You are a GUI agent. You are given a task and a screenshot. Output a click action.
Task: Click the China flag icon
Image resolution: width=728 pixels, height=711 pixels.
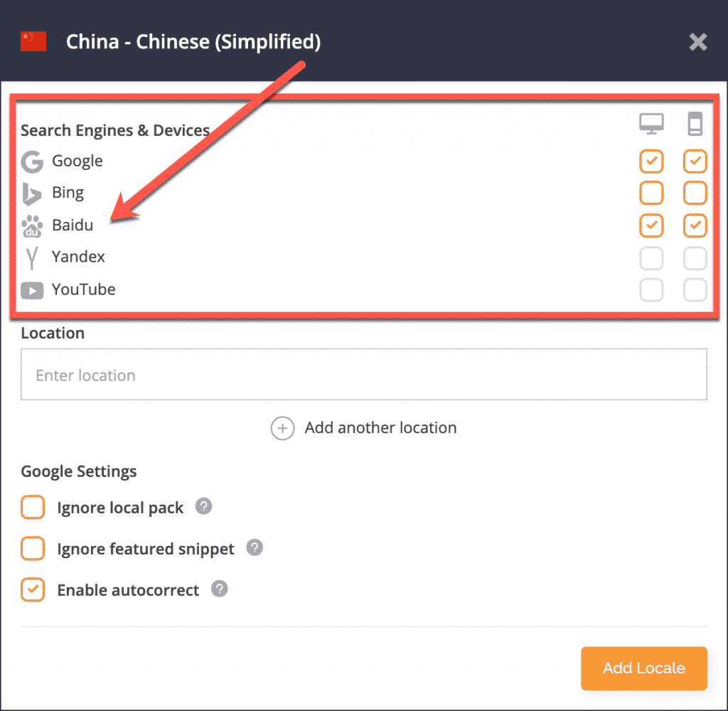[33, 42]
